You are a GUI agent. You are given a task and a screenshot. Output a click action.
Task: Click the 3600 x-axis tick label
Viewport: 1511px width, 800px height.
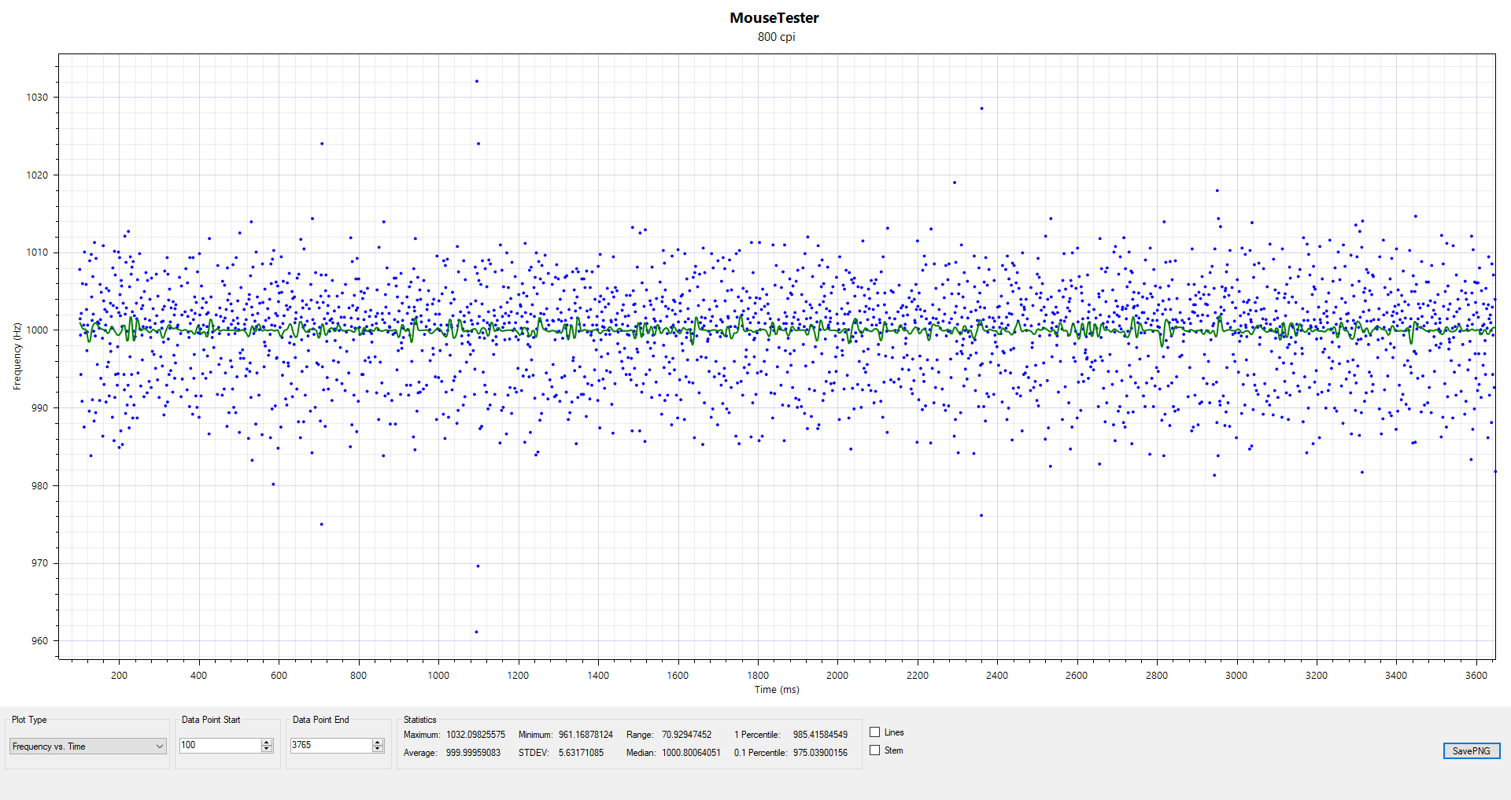pos(1476,676)
